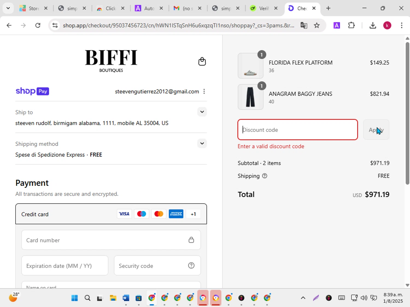Open the shipping info help icon
Viewport: 410px width, 307px height.
(265, 176)
